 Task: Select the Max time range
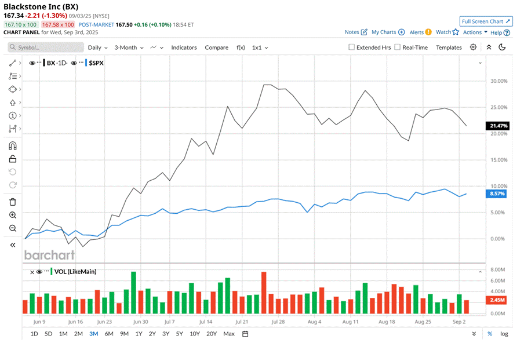pyautogui.click(x=229, y=334)
